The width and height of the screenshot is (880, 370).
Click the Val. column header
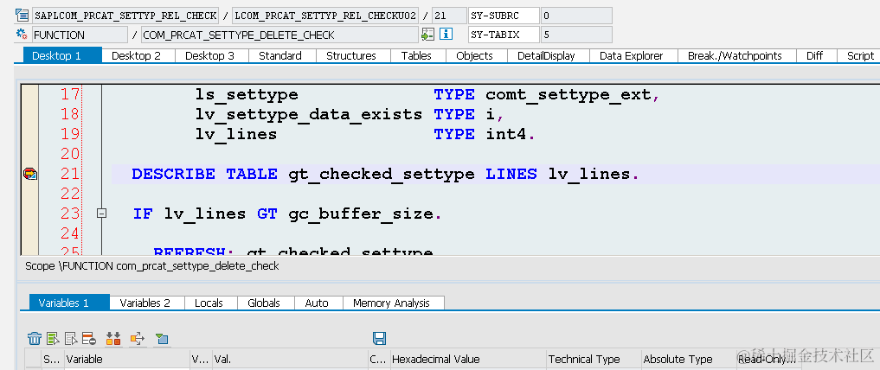(290, 360)
